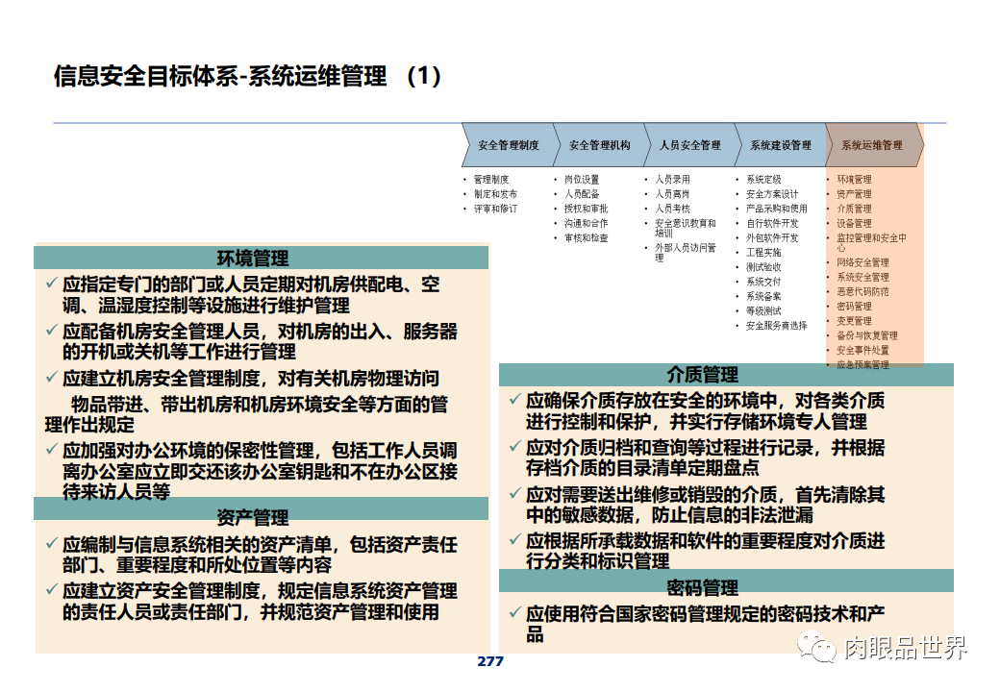Expand the 系统运维管理 arrow section
The image size is (1000, 692).
(x=873, y=145)
